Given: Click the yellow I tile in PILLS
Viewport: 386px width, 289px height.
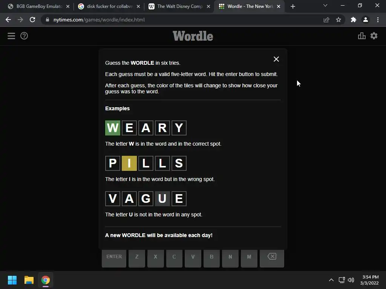Looking at the screenshot, I should 129,163.
